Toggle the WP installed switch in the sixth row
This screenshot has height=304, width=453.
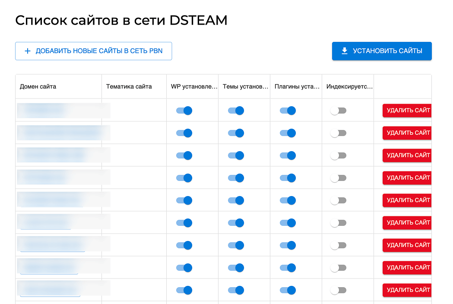click(x=184, y=223)
